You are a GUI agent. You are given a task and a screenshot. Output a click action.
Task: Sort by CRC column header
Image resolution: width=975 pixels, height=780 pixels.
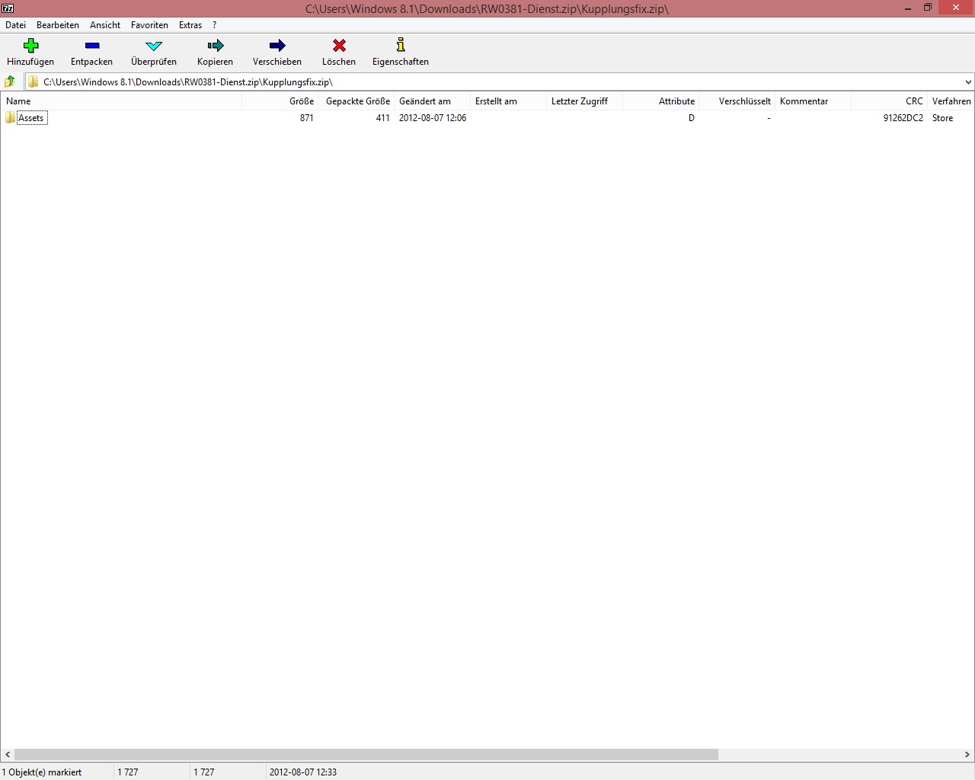[x=890, y=101]
